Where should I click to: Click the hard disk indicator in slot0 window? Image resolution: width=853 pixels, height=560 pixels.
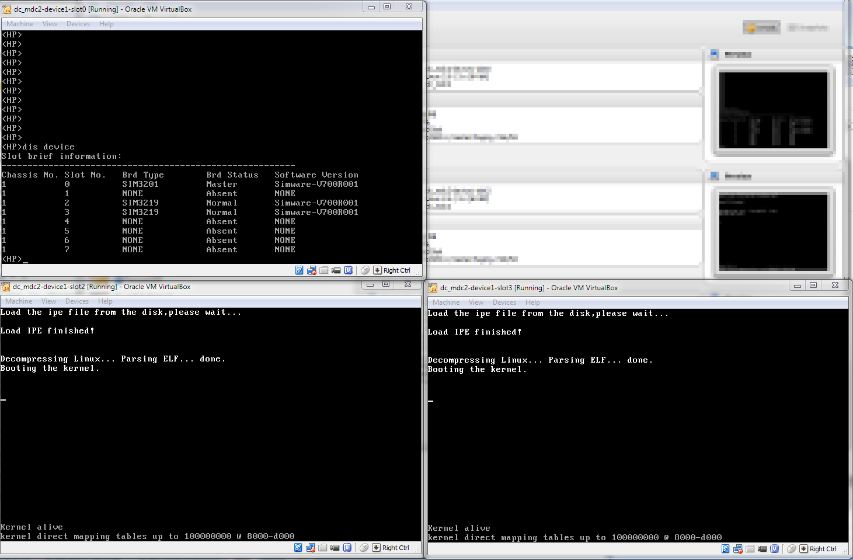300,270
